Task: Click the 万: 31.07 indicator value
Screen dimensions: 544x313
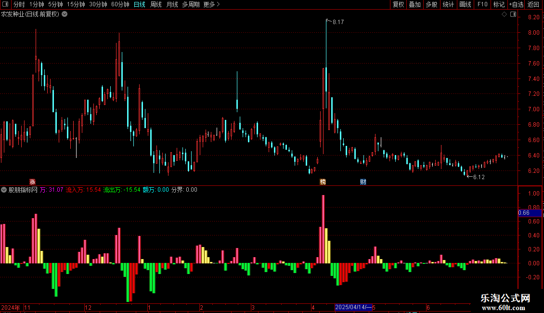Action: pos(52,190)
